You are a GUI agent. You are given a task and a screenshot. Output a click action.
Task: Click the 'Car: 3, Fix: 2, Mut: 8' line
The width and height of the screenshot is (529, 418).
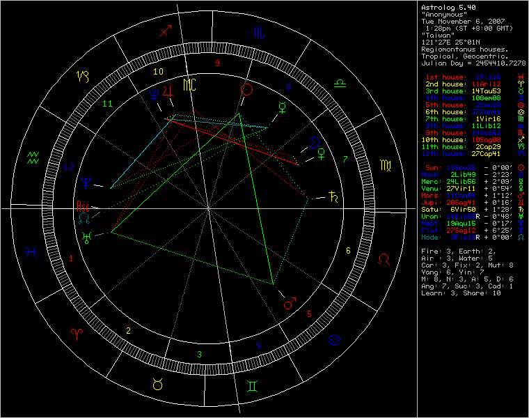(x=467, y=265)
